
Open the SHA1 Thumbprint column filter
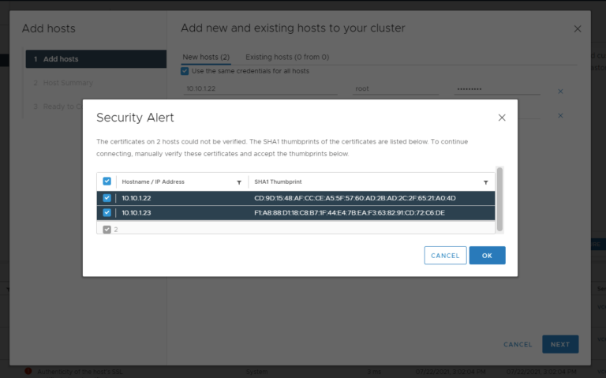486,182
